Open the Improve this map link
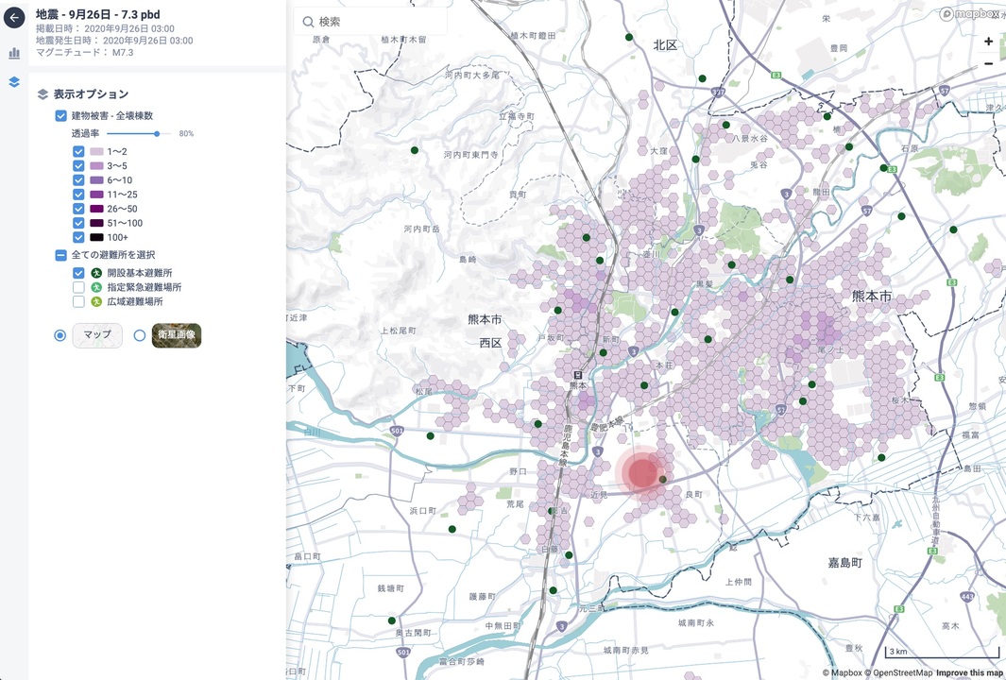The image size is (1006, 680). click(969, 672)
